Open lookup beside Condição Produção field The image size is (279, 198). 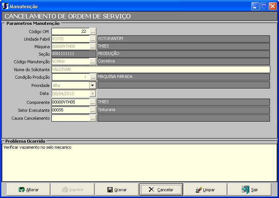pyautogui.click(x=93, y=77)
